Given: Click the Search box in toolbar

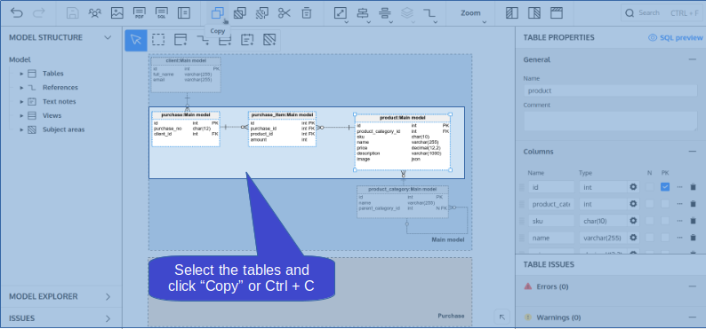Looking at the screenshot, I should [x=661, y=13].
